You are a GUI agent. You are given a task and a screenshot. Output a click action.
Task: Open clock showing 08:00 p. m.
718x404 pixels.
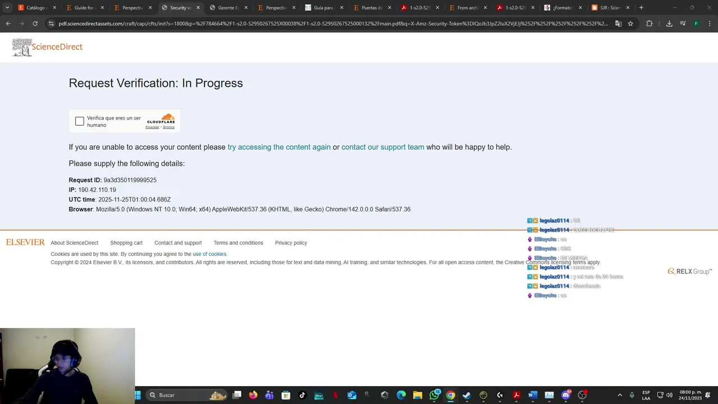(x=691, y=395)
